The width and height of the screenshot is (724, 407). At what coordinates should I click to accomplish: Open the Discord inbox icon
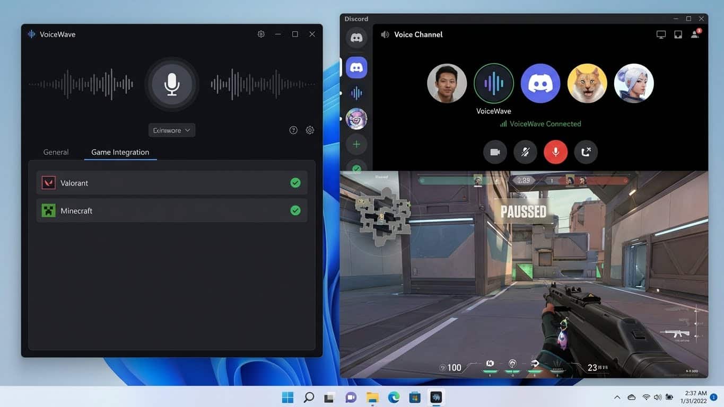click(x=678, y=34)
